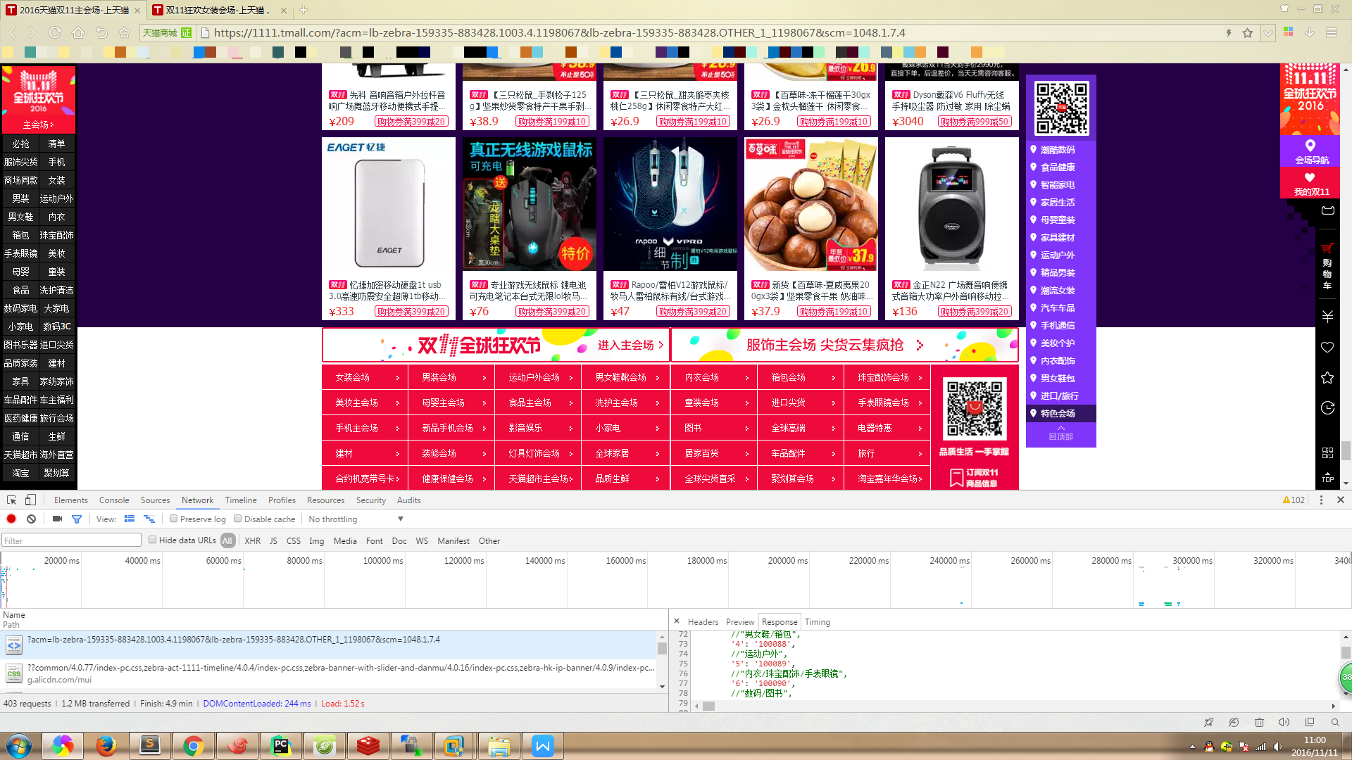
Task: Switch to small request rows view
Action: pos(149,519)
